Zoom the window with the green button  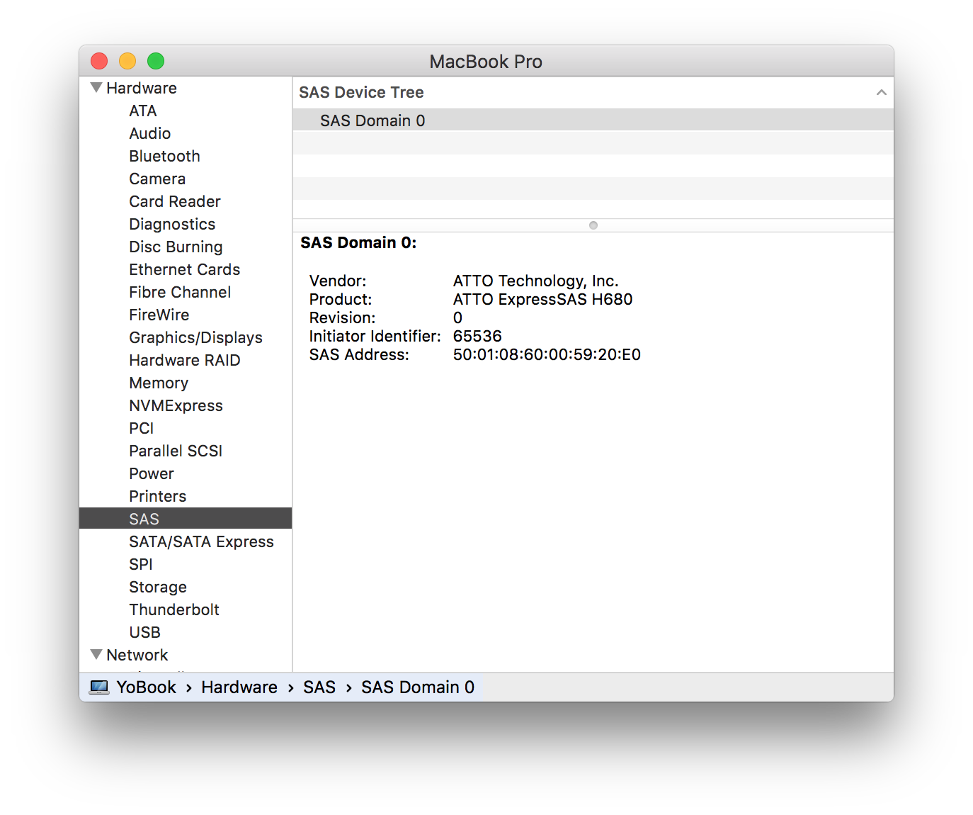[156, 61]
